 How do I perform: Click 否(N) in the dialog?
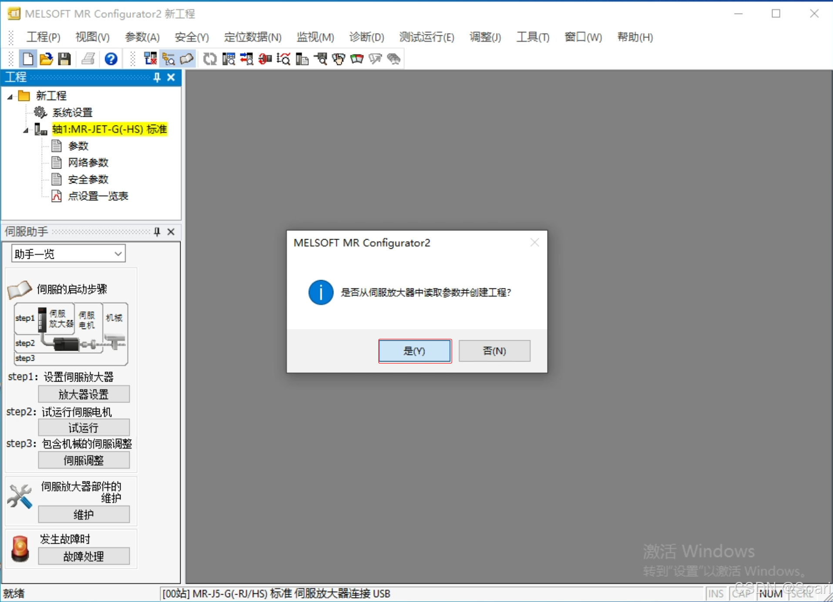pos(494,351)
